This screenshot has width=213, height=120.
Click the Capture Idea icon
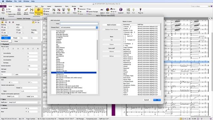pos(7,14)
